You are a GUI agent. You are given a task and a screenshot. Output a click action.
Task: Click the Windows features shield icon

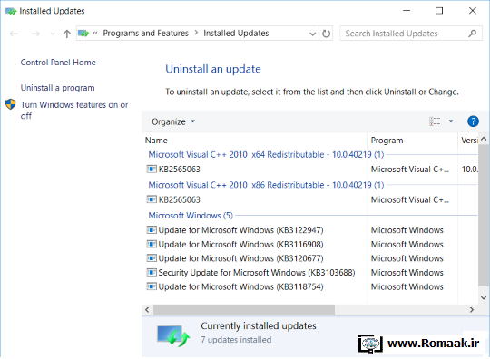point(11,104)
